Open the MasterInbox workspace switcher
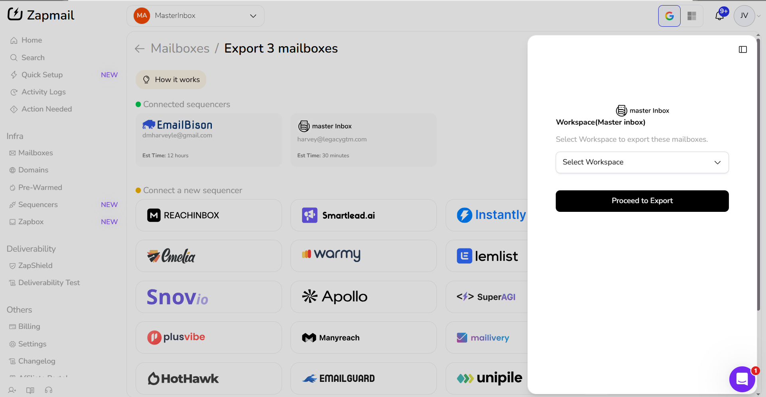The width and height of the screenshot is (766, 397). [x=195, y=16]
